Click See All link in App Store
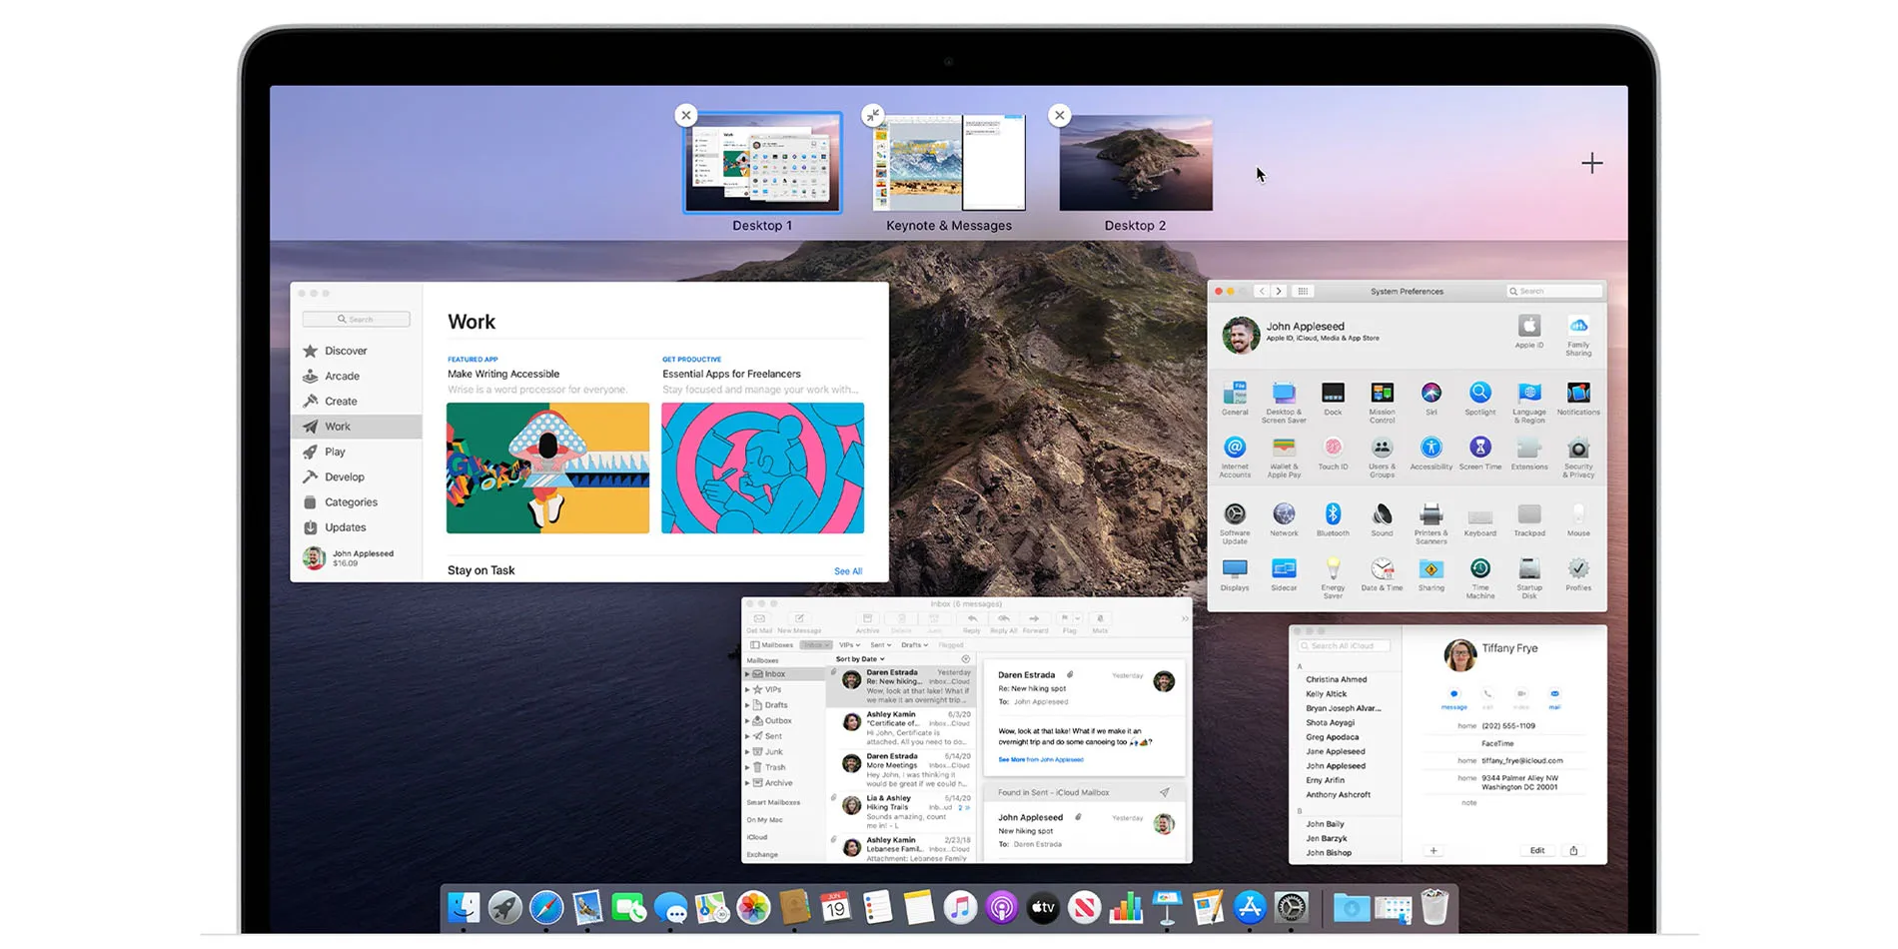Image resolution: width=1898 pixels, height=949 pixels. point(848,571)
